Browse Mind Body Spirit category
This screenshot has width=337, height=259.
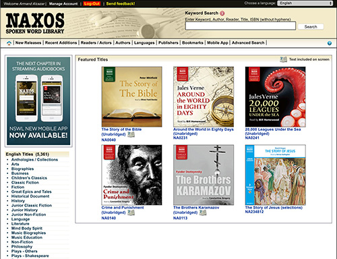(27, 228)
